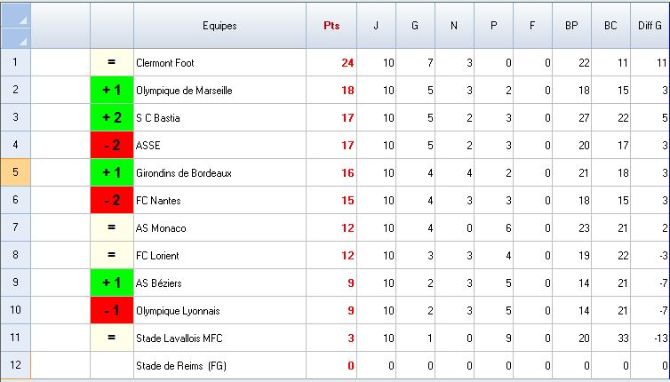Select the Stade de Reims (FG) cell
Screen dimensions: 670x382
[219, 365]
